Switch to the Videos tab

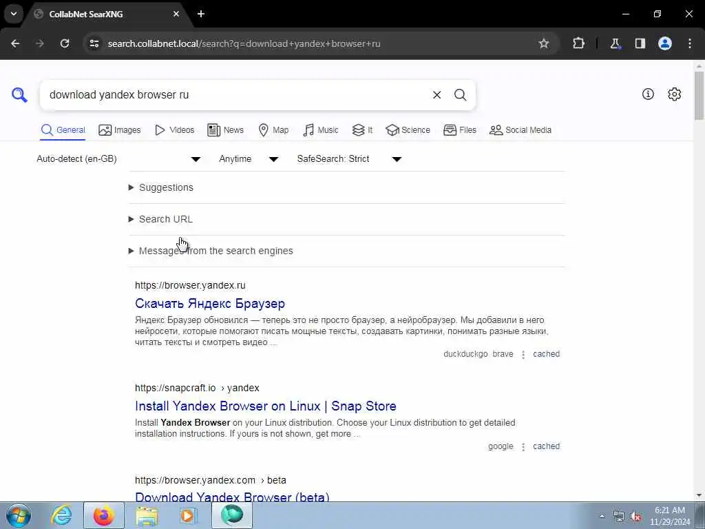tap(174, 130)
